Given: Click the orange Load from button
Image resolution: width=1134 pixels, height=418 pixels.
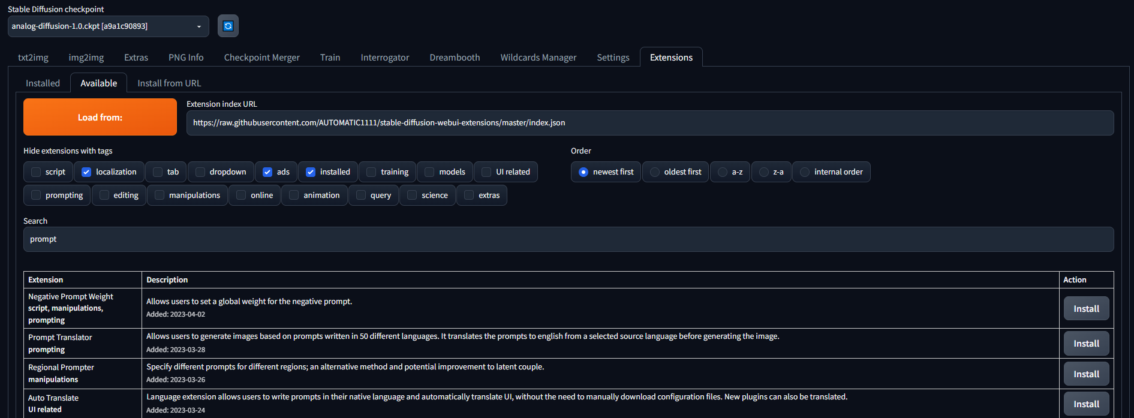Looking at the screenshot, I should tap(100, 117).
